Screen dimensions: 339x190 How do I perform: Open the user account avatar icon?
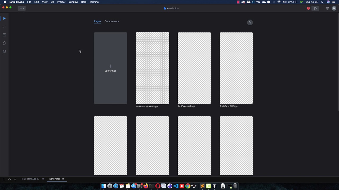[x=334, y=8]
